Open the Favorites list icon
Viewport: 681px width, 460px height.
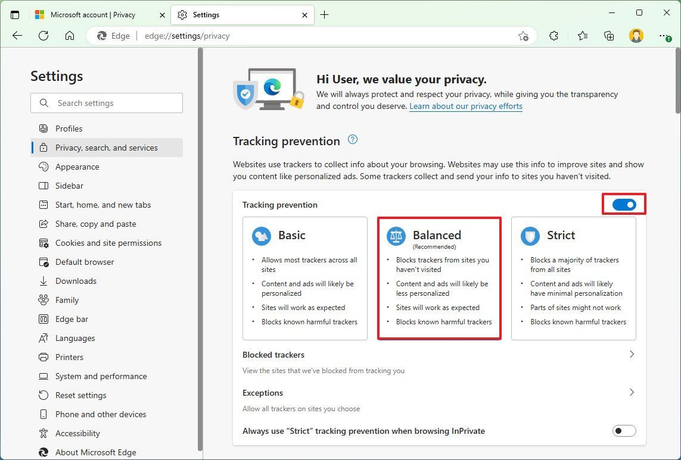(583, 36)
